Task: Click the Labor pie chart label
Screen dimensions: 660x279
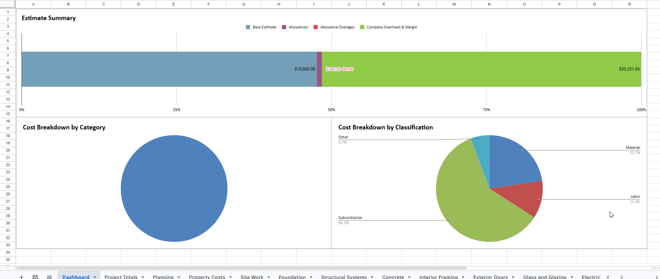Action: (635, 196)
